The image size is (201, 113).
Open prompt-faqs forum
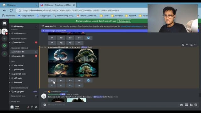coord(24,96)
